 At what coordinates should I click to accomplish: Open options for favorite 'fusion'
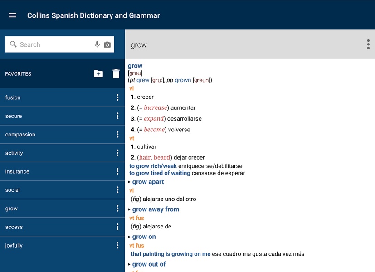click(117, 97)
